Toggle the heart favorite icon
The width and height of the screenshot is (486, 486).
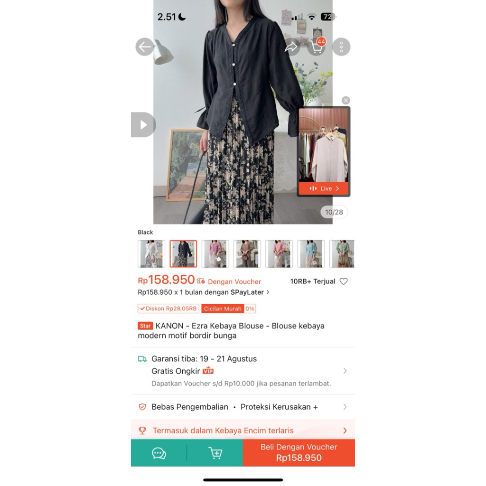344,281
